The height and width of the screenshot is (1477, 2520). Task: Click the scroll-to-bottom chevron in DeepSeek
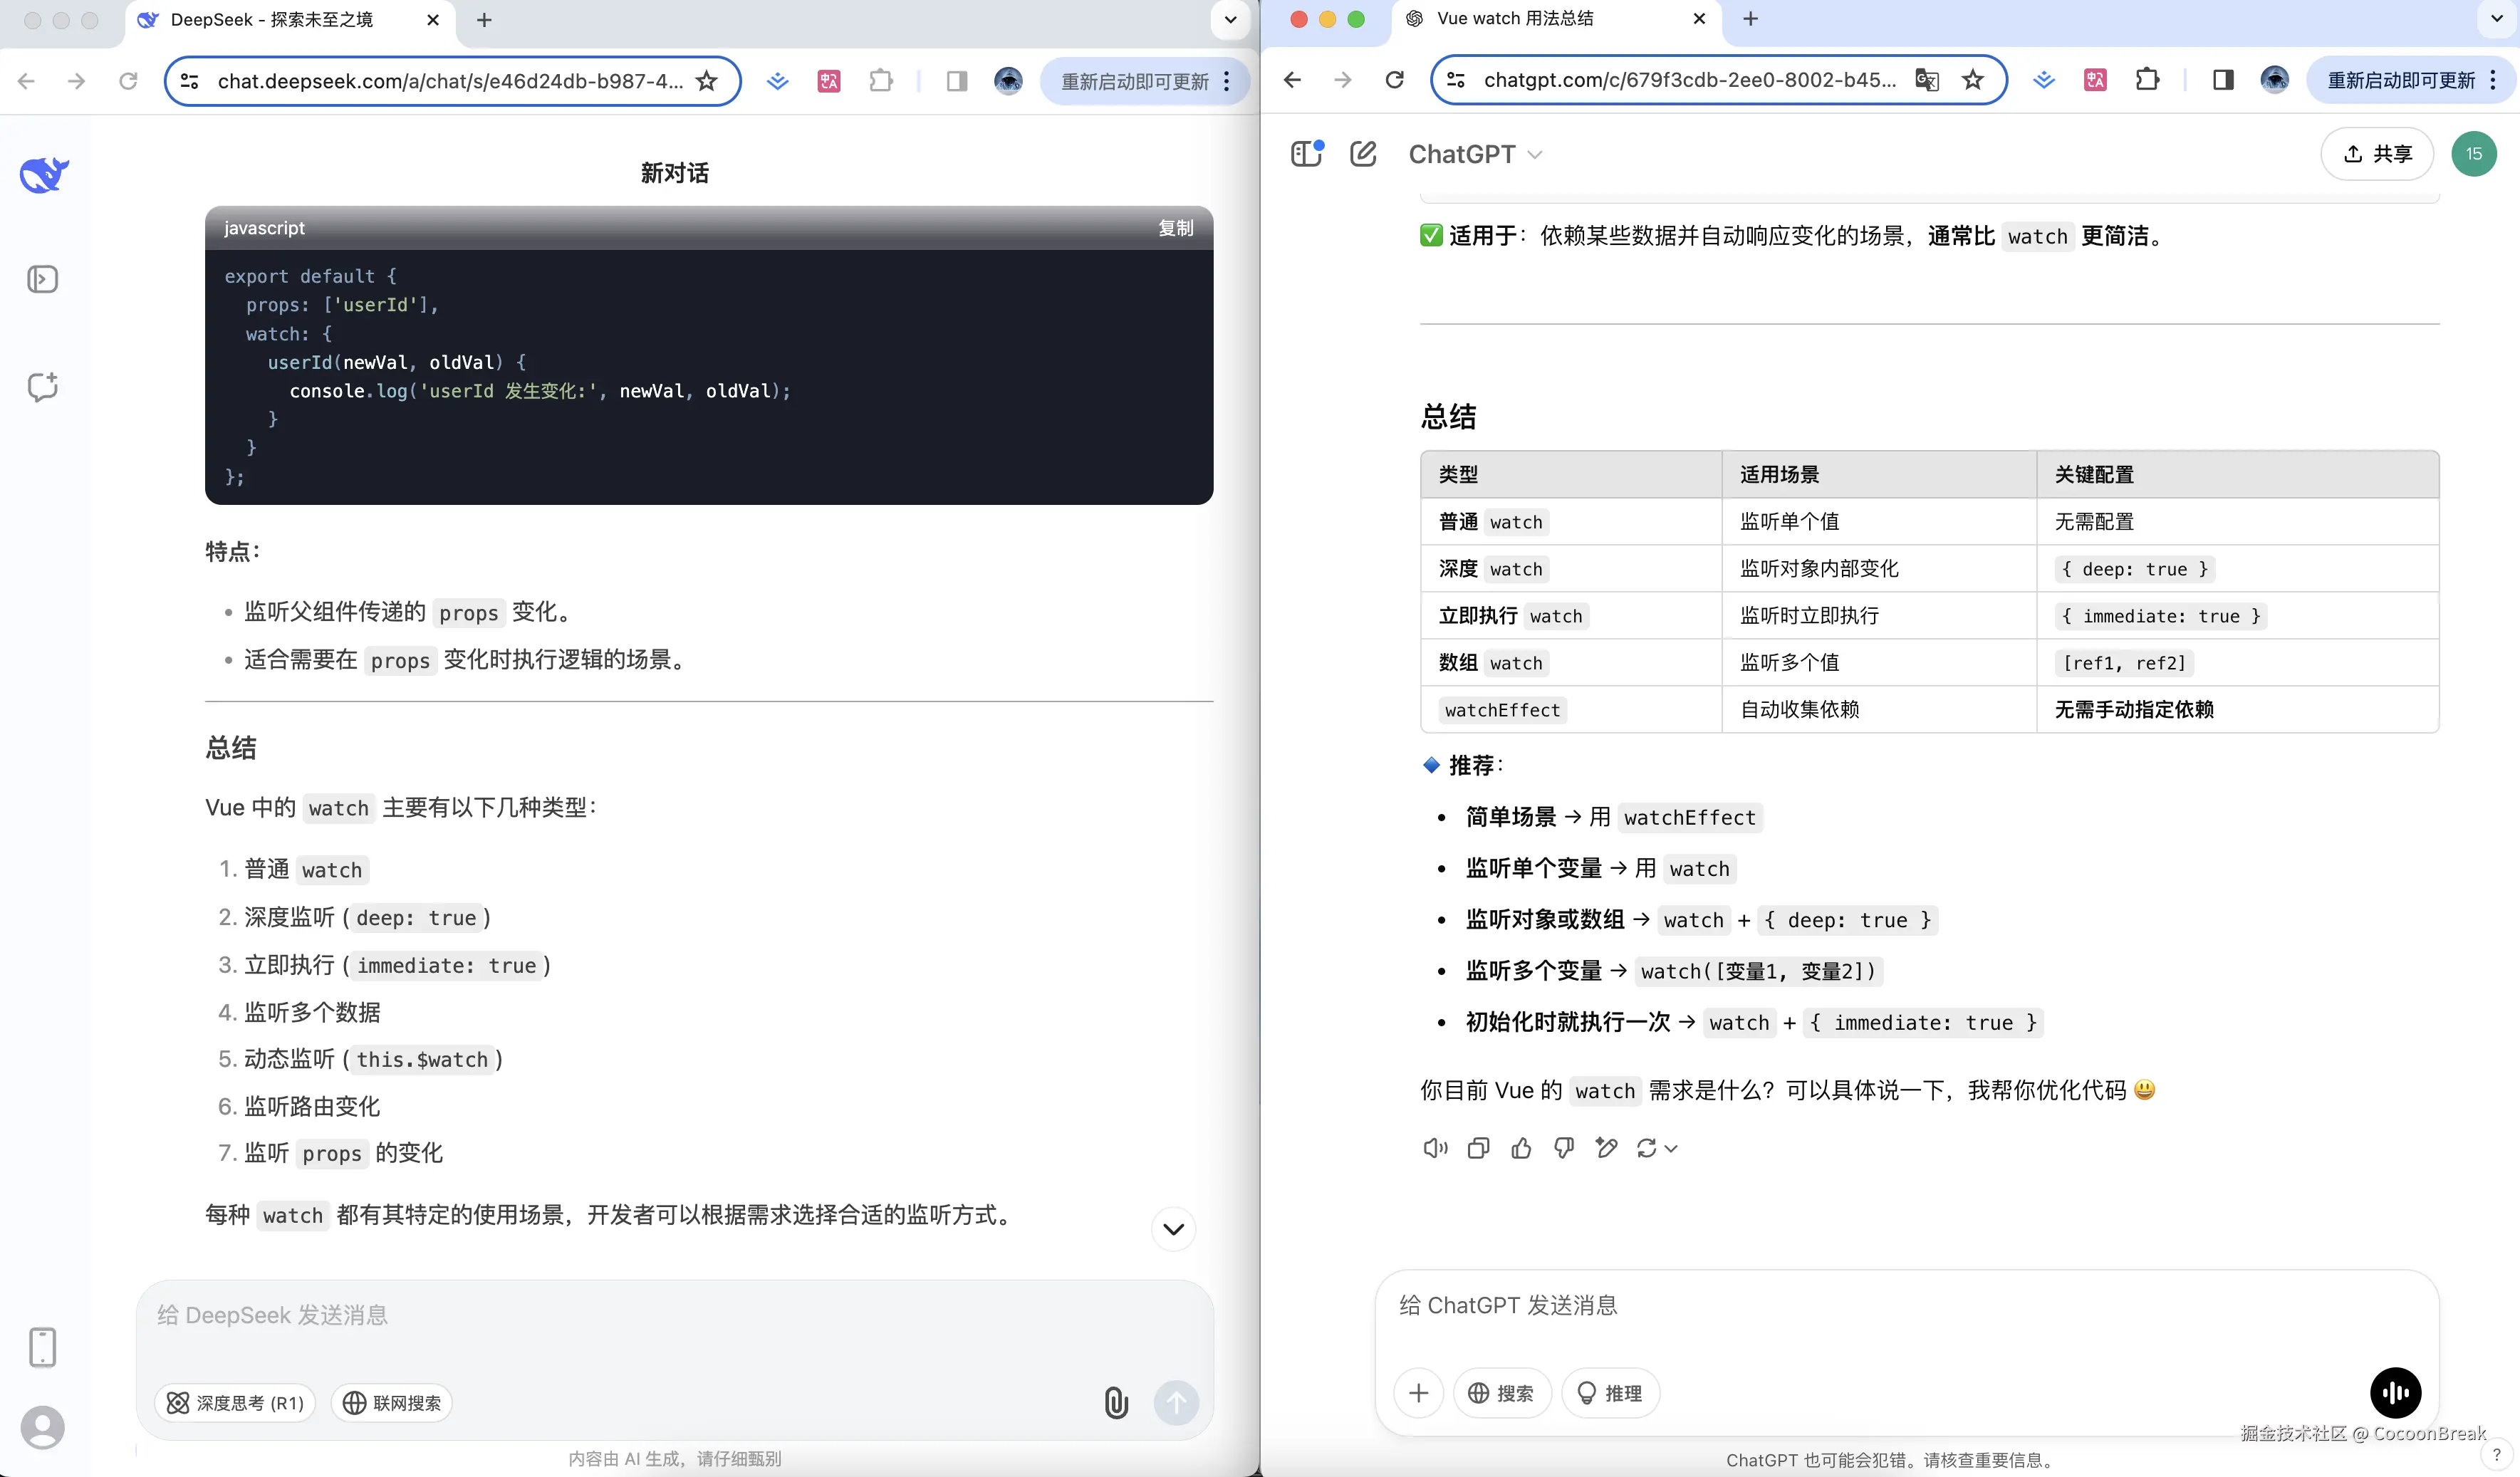[1173, 1229]
